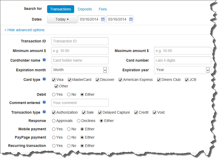Click the Card type help icon
The height and width of the screenshot is (162, 222).
point(44,79)
